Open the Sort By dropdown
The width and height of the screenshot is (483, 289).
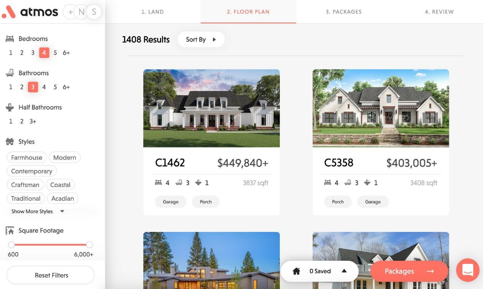(201, 40)
